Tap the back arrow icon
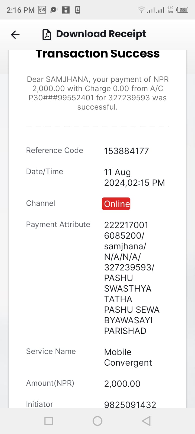The height and width of the screenshot is (434, 195). 15,34
